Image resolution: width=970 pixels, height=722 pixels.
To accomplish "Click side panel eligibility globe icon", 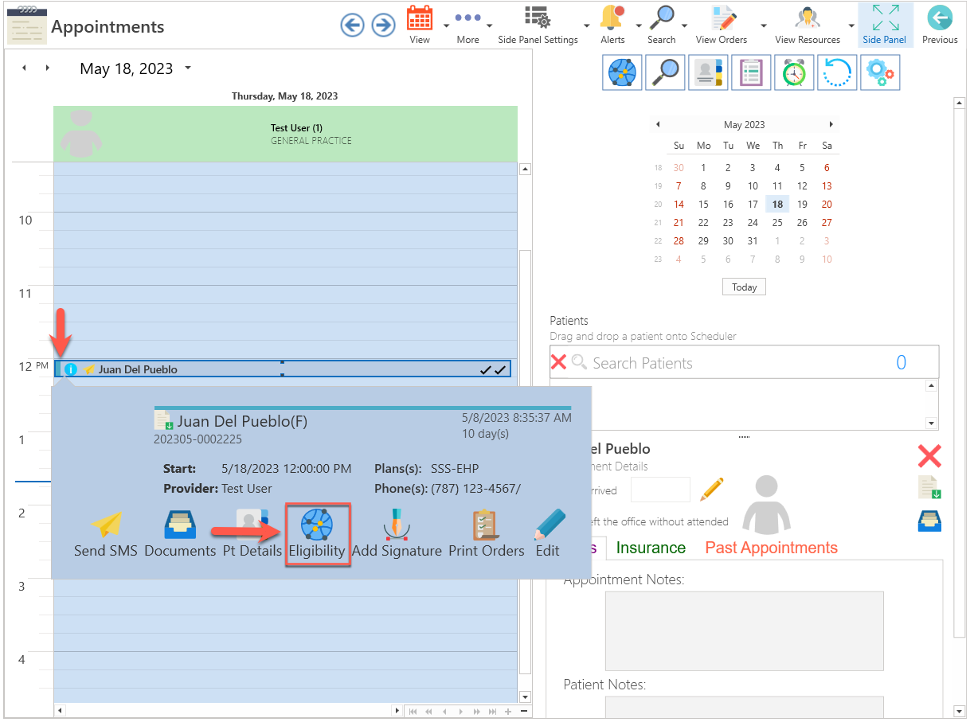I will pos(622,72).
